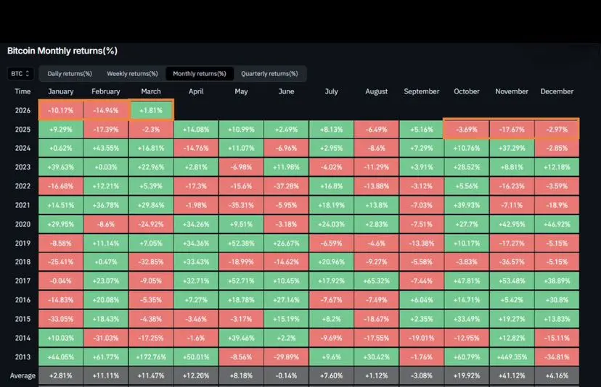This screenshot has height=387, width=601.
Task: Click the 2023 October cell +28.52%
Action: [x=467, y=167]
